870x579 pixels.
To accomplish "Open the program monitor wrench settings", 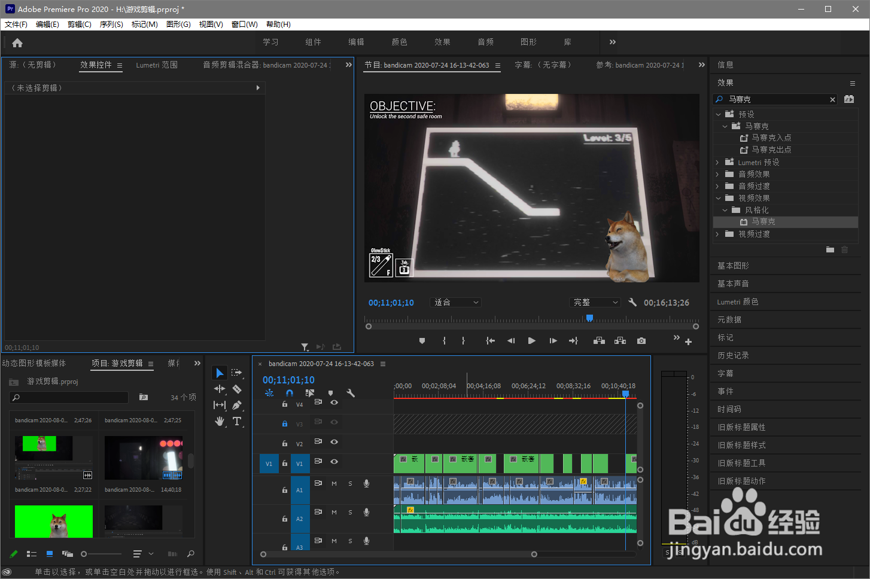I will [x=632, y=302].
